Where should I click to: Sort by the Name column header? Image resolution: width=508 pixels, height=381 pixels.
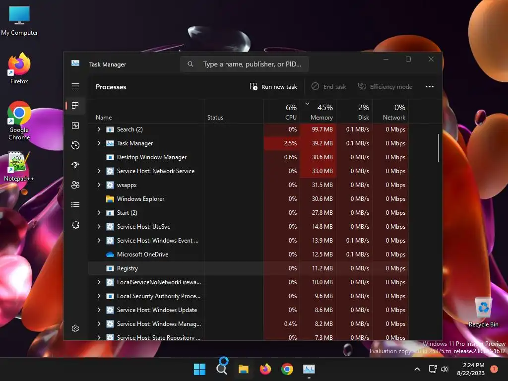pos(146,111)
